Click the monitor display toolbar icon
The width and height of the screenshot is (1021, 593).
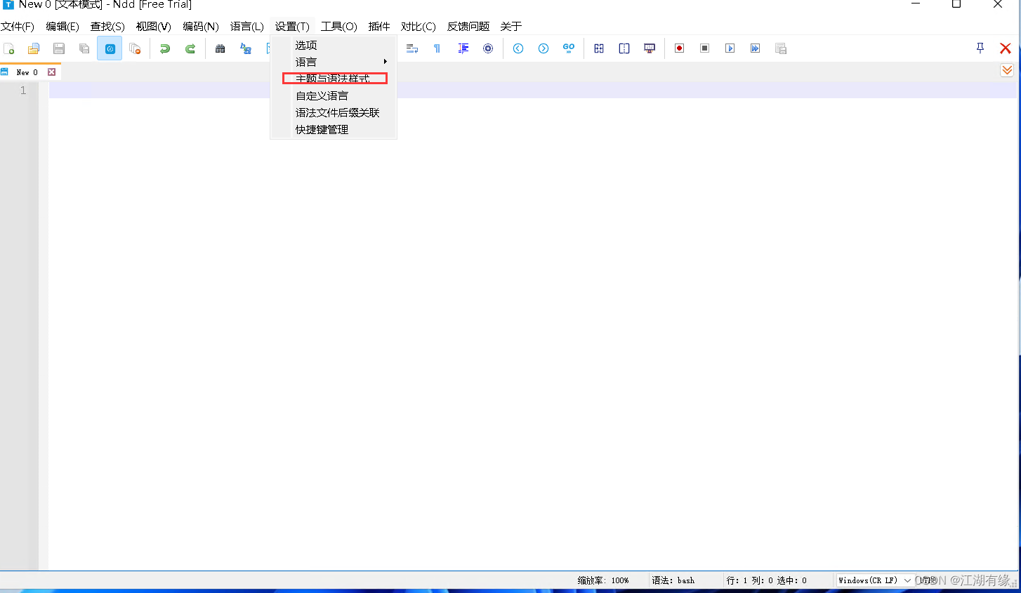pyautogui.click(x=650, y=48)
